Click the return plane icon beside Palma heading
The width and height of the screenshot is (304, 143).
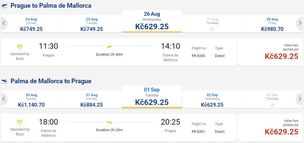pos(4,81)
